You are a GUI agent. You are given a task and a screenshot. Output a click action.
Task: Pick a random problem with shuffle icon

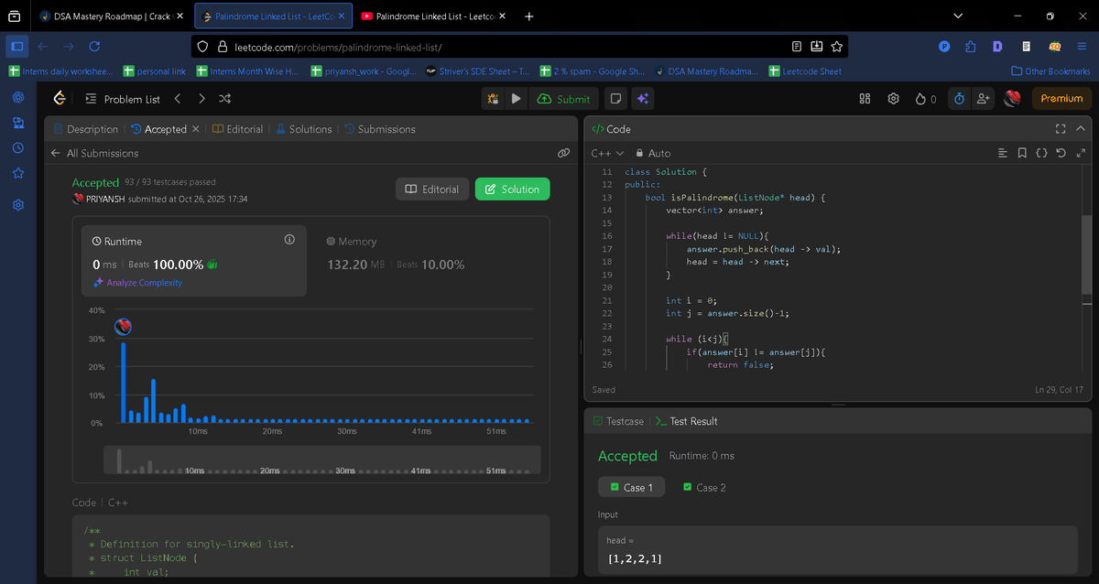(225, 99)
